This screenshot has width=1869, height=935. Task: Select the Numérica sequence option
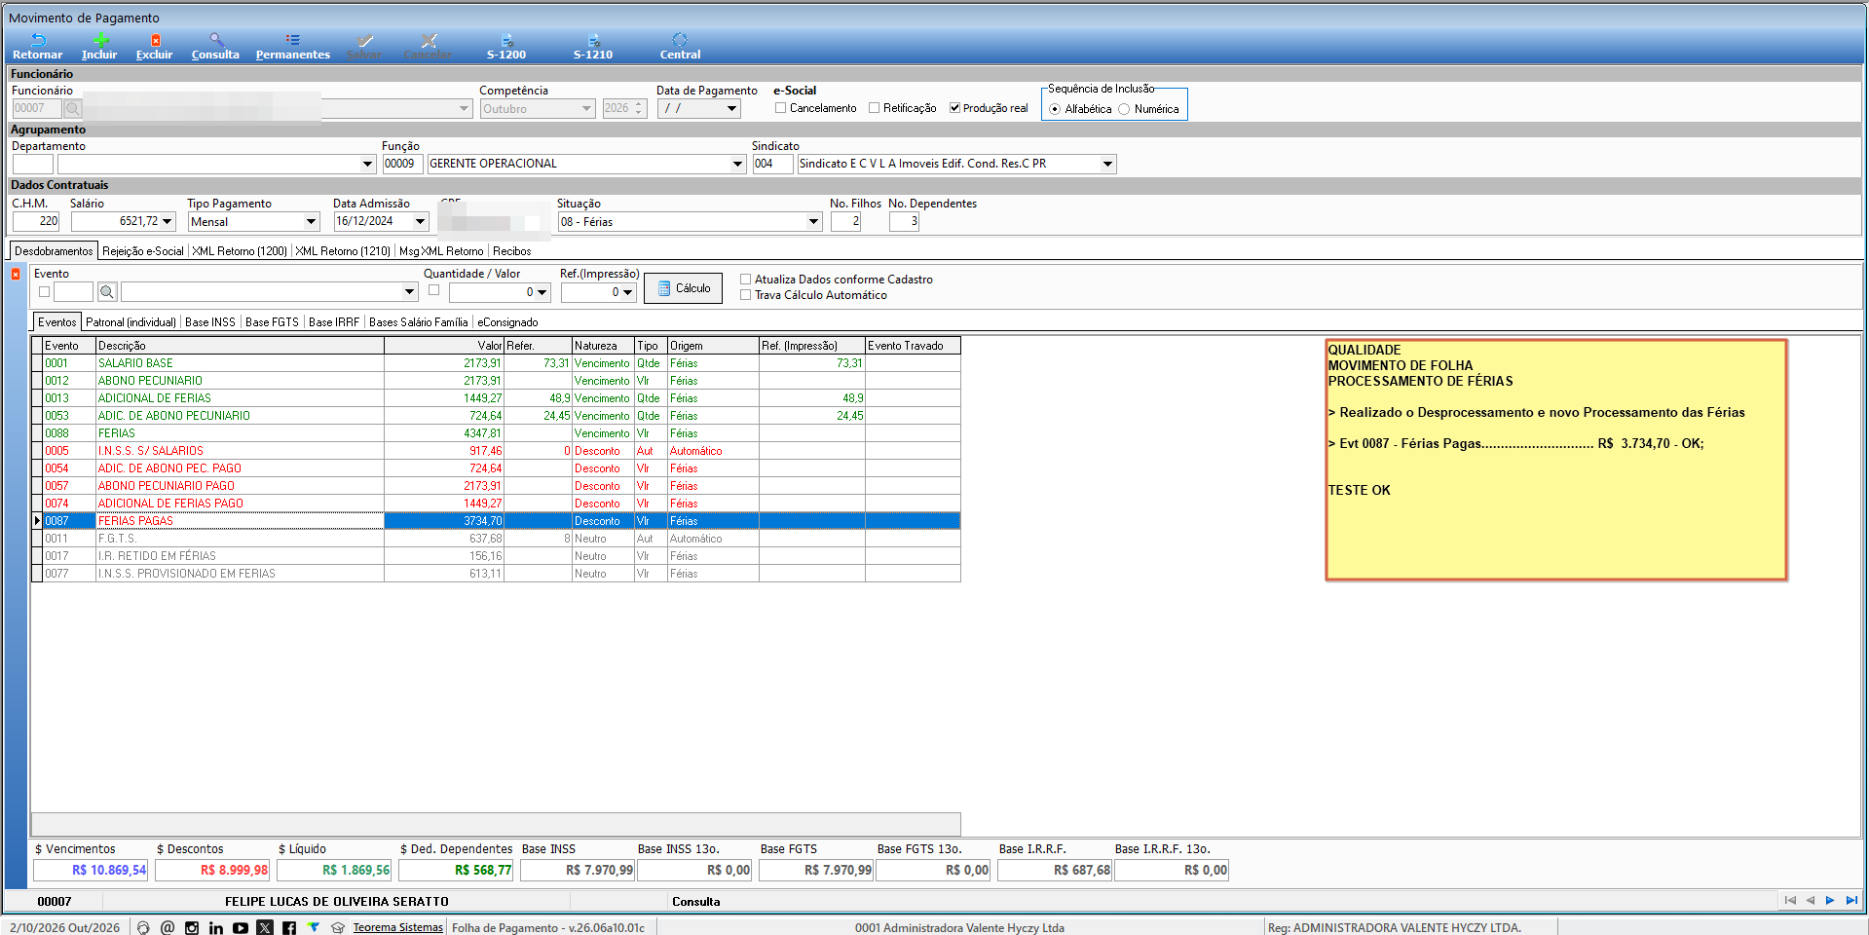1124,109
